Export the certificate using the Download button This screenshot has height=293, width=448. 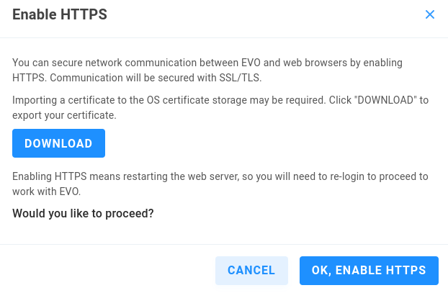click(x=58, y=143)
